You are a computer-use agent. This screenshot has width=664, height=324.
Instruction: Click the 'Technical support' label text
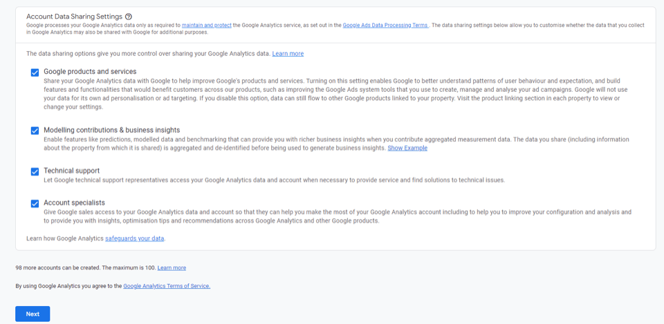pos(72,171)
